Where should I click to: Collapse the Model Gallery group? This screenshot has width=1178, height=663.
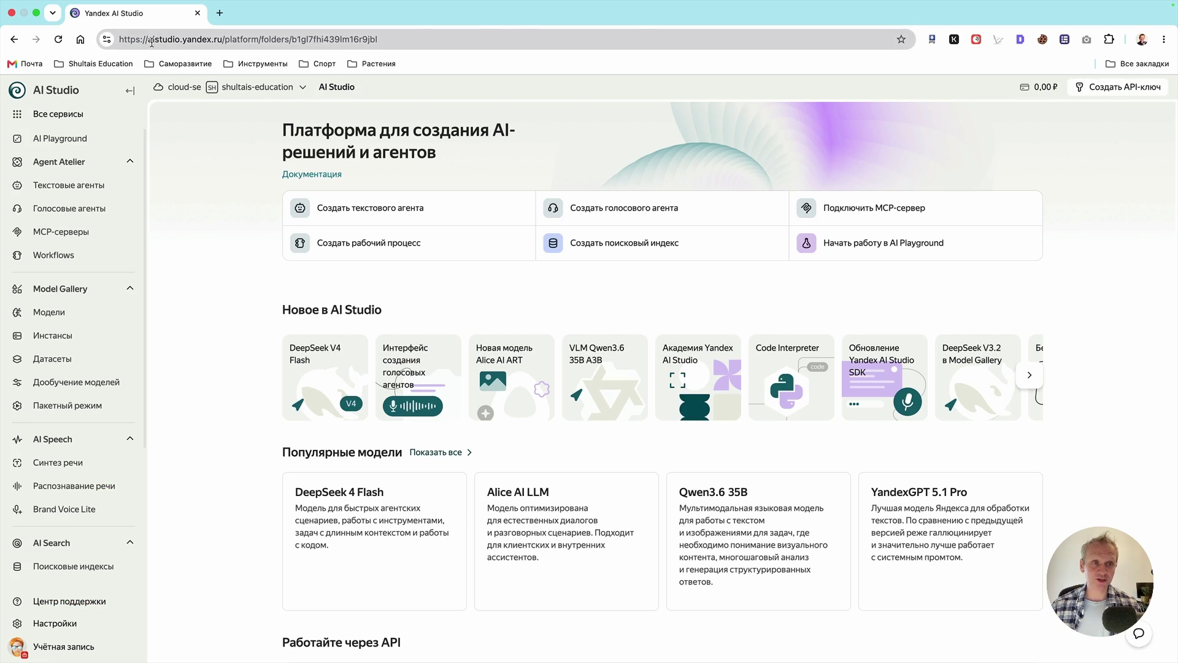coord(130,289)
